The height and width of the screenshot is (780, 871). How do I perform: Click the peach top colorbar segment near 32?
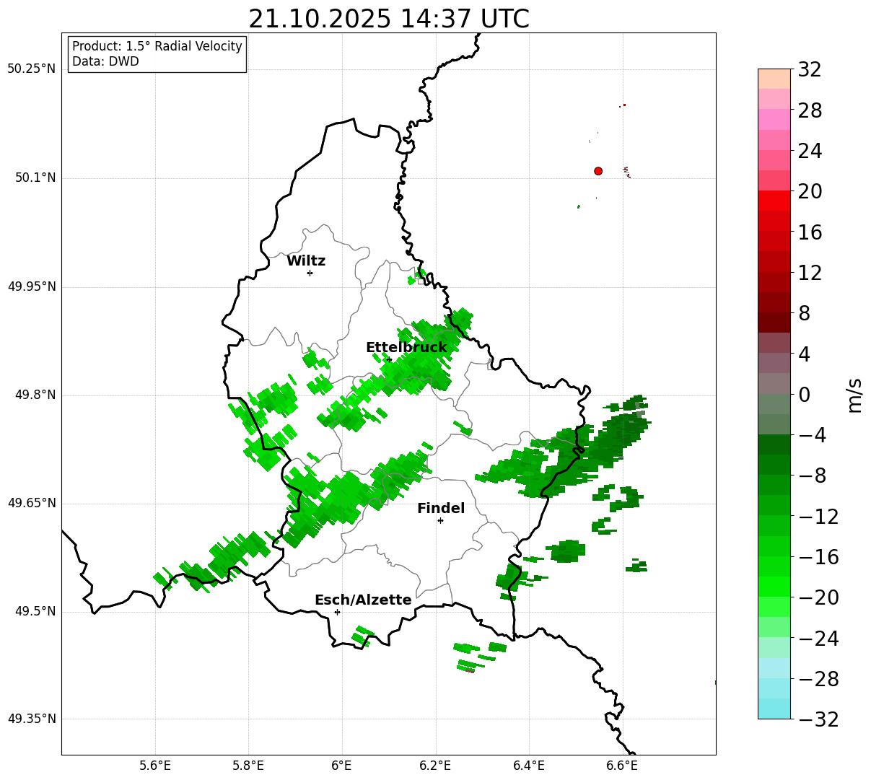[774, 79]
